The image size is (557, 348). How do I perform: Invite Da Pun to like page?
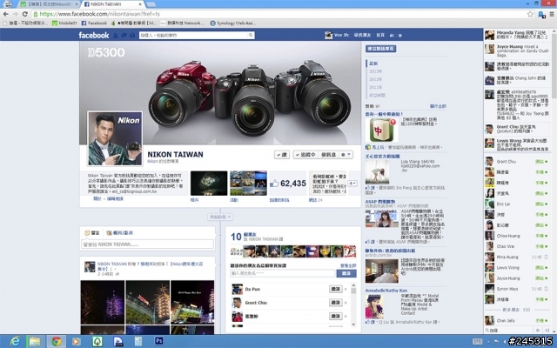(x=336, y=289)
